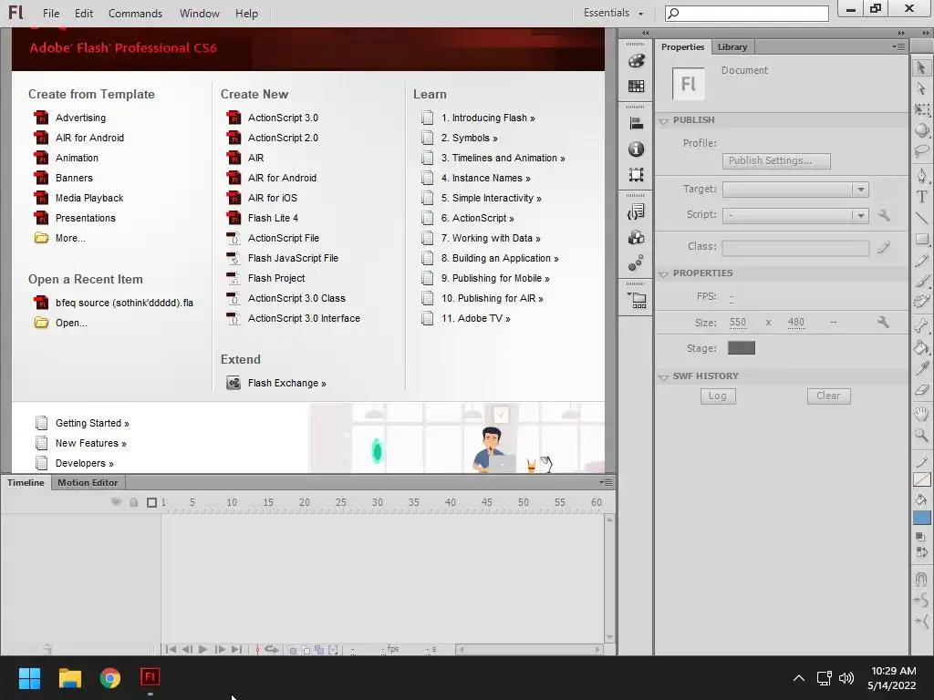Screen dimensions: 934x700
Task: Toggle timeline show/hide all layers eye
Action: pyautogui.click(x=116, y=502)
